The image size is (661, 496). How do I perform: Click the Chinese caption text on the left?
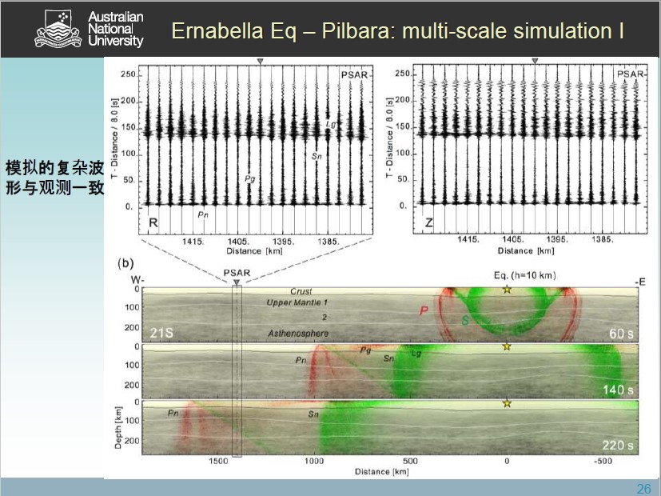[x=54, y=178]
